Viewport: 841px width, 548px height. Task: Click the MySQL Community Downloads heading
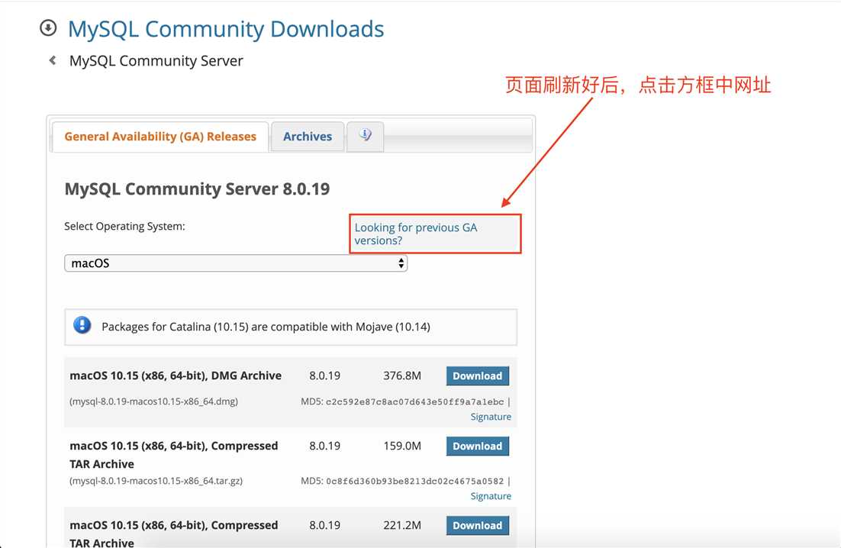pyautogui.click(x=226, y=29)
